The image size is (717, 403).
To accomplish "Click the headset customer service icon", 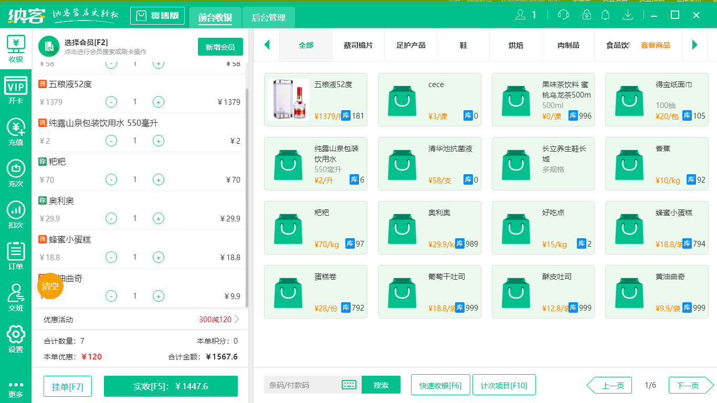I will tap(563, 15).
